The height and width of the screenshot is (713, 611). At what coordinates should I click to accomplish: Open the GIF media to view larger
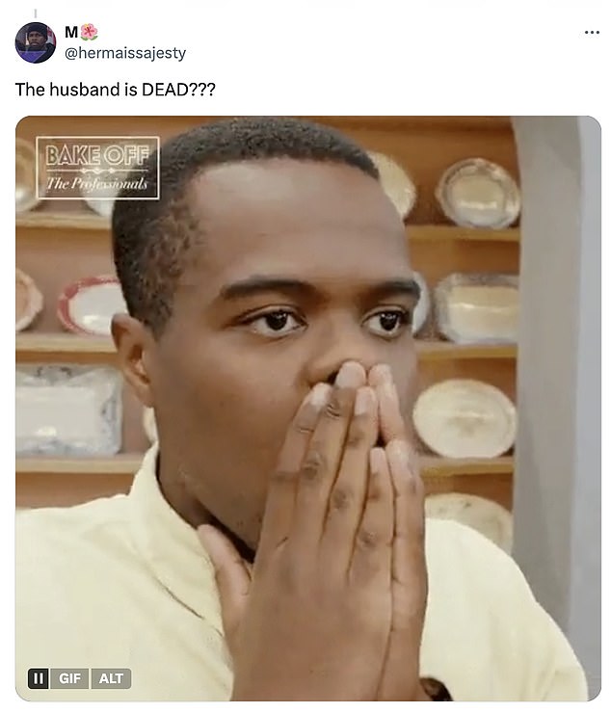(x=308, y=409)
